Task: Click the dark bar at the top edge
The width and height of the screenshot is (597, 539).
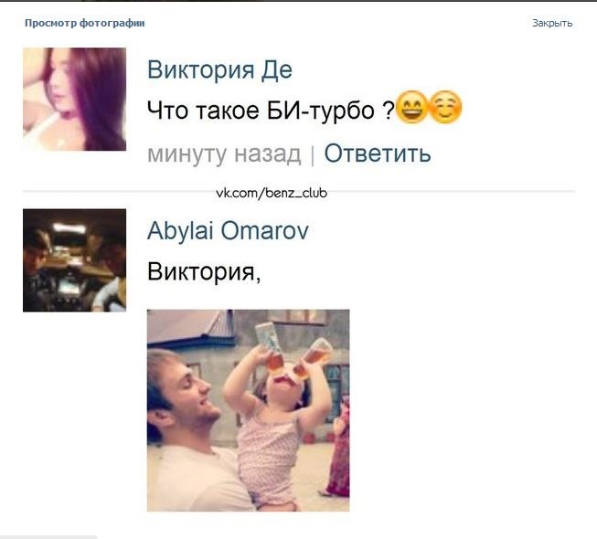Action: (298, 1)
